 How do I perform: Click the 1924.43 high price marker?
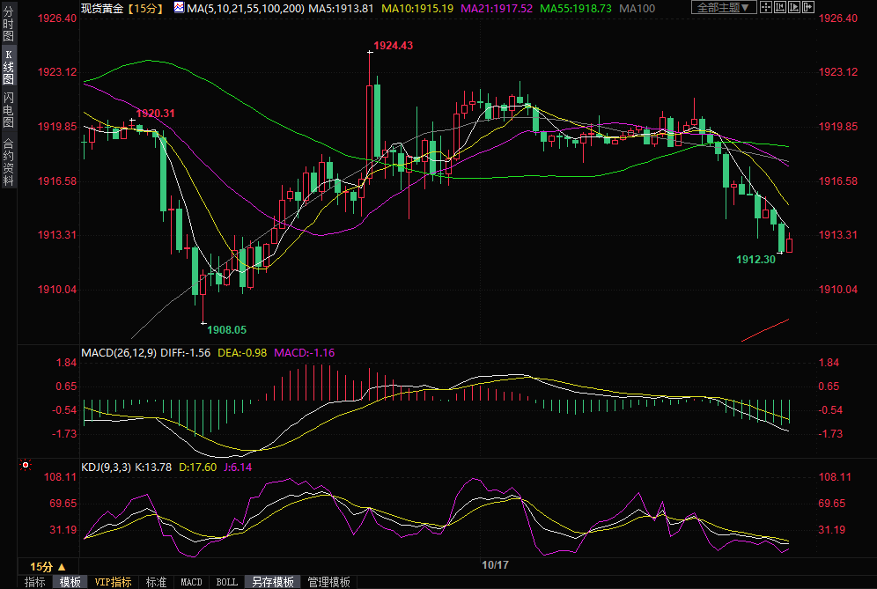point(393,45)
